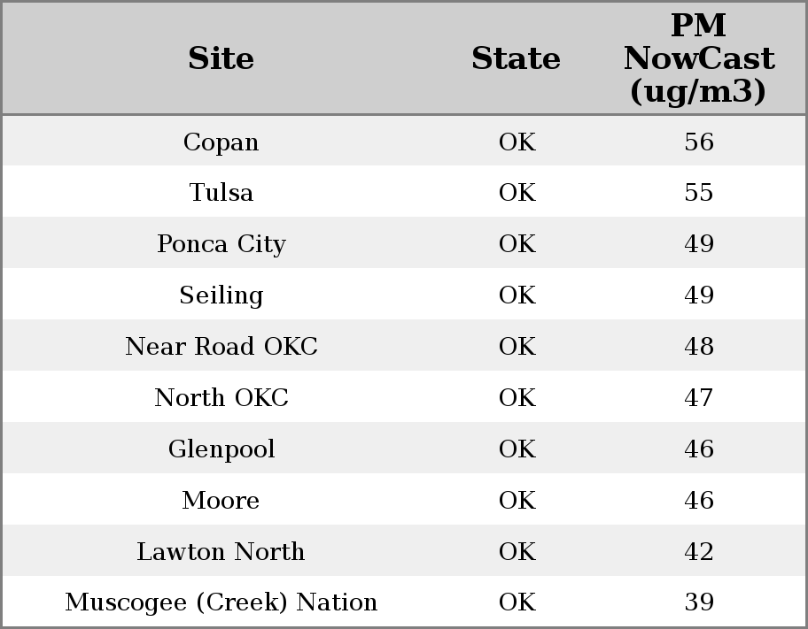Click the North OKC site name

(x=221, y=398)
